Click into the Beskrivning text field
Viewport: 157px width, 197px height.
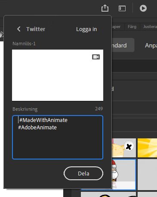[x=58, y=137]
